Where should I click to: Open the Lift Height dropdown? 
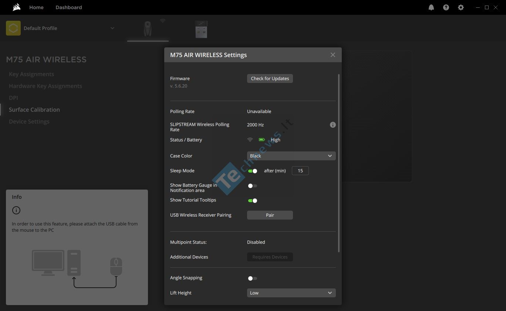pos(291,293)
